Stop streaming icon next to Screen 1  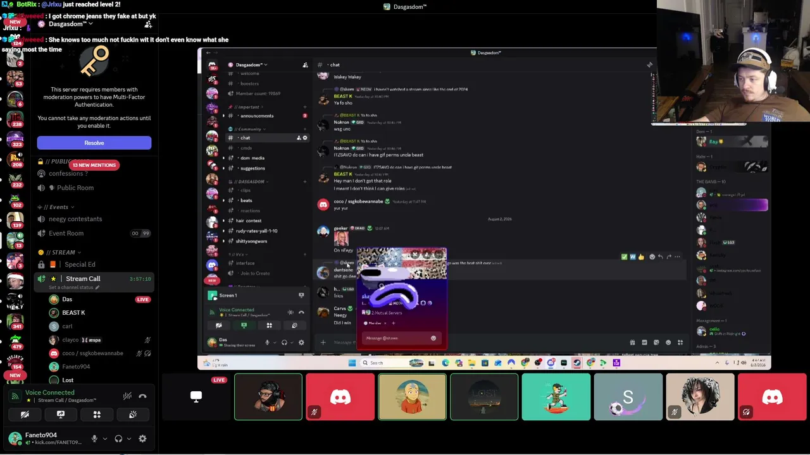[x=301, y=295]
